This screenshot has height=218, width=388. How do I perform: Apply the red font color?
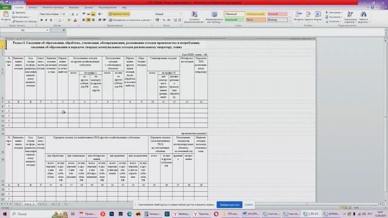(75, 20)
